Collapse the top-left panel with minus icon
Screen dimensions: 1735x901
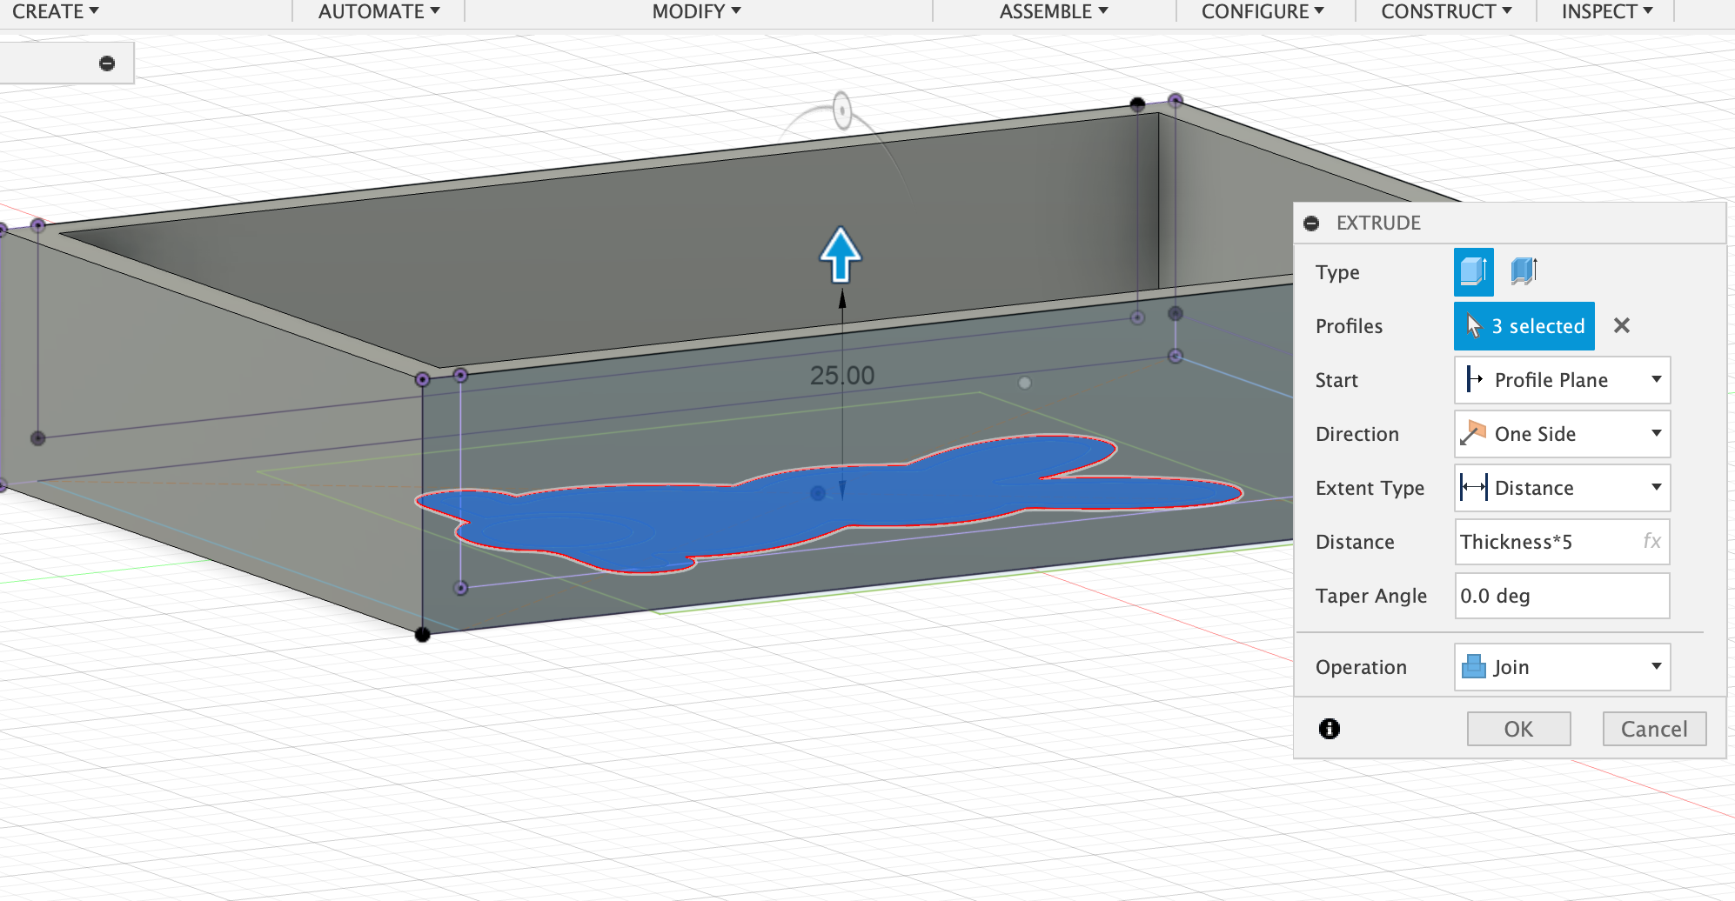[107, 63]
